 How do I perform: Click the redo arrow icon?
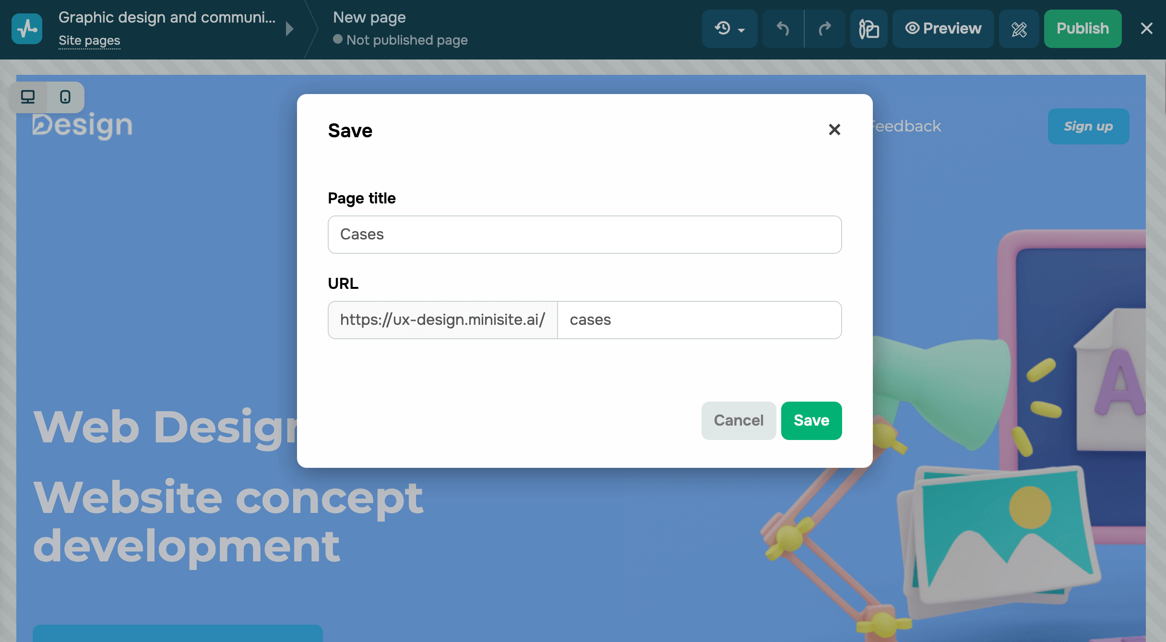pyautogui.click(x=825, y=29)
